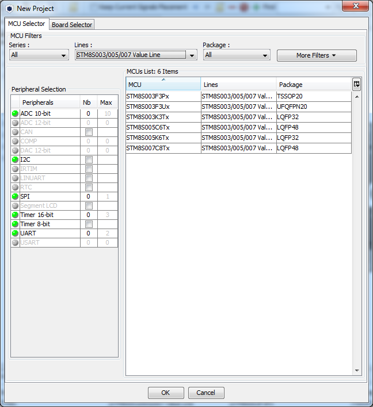The height and width of the screenshot is (407, 373).
Task: Sort by the Lines column header
Action: click(x=238, y=85)
